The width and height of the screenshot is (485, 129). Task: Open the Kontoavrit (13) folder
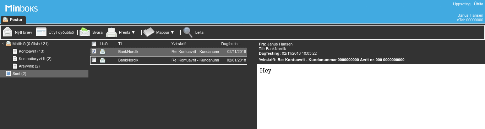(x=31, y=51)
